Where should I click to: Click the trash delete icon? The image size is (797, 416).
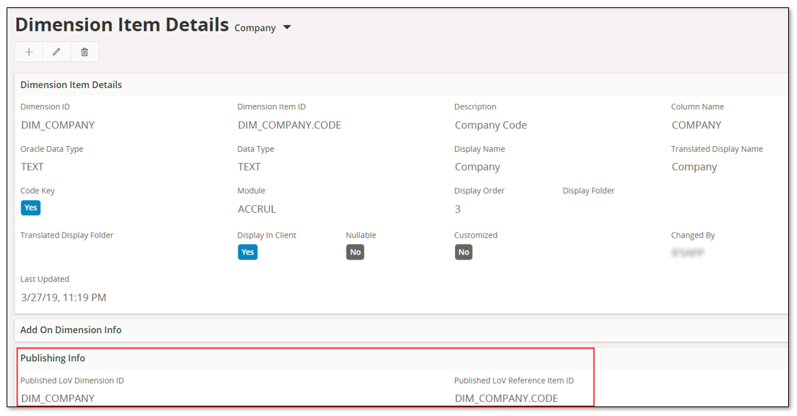coord(84,52)
